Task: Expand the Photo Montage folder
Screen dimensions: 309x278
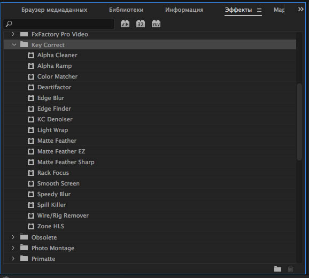Action: (x=13, y=248)
